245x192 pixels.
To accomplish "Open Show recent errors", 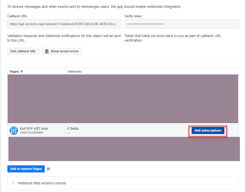I will coord(62,51).
